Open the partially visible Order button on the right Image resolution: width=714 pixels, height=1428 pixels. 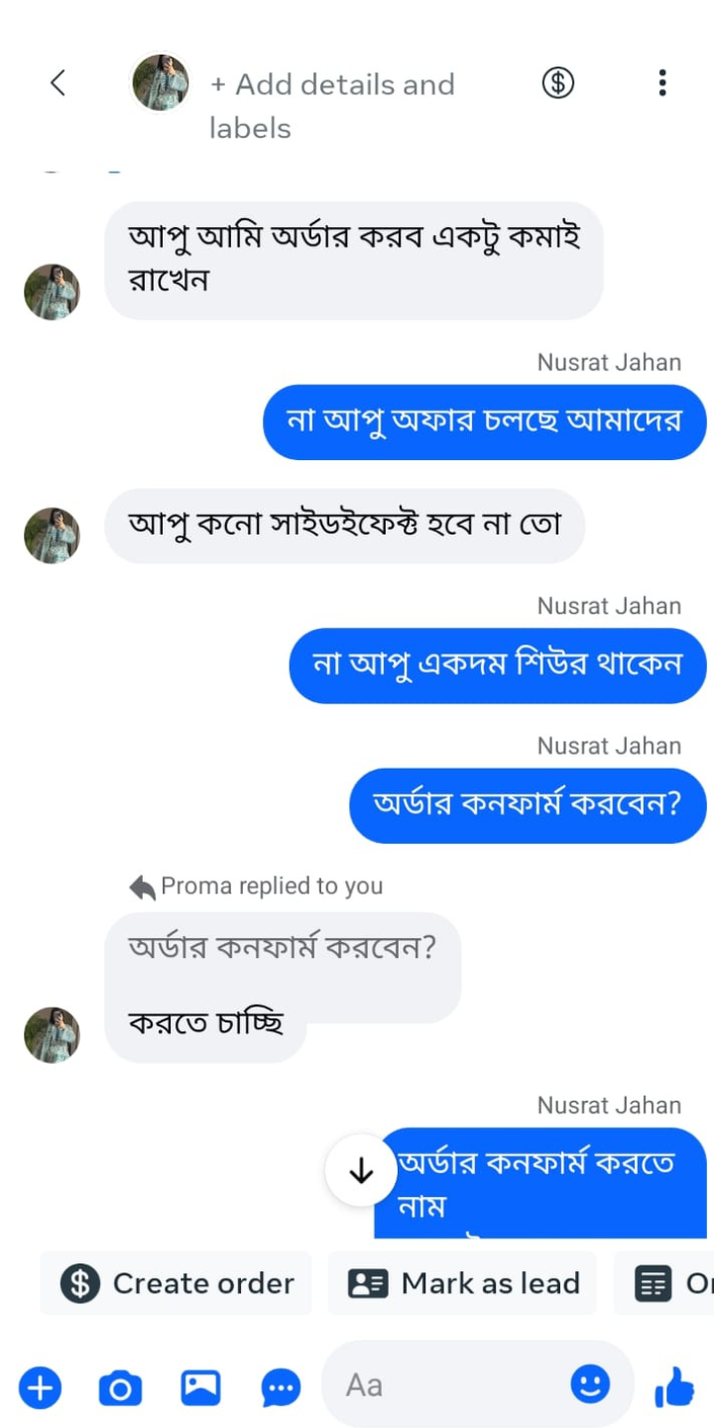pos(674,1282)
